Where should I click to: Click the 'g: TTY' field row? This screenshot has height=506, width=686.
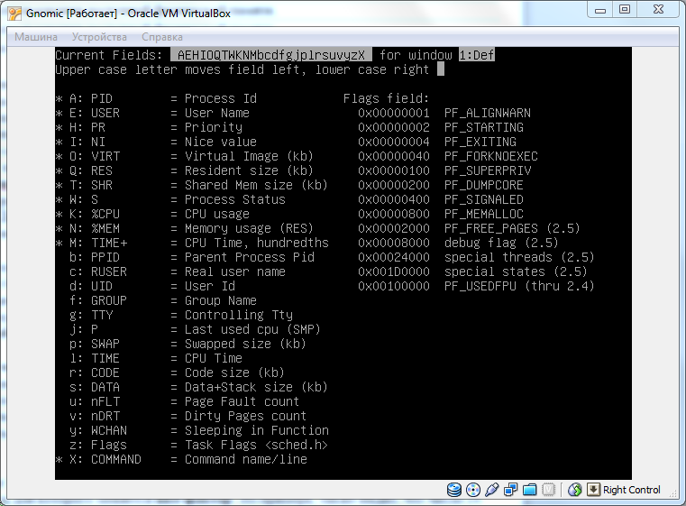[181, 315]
